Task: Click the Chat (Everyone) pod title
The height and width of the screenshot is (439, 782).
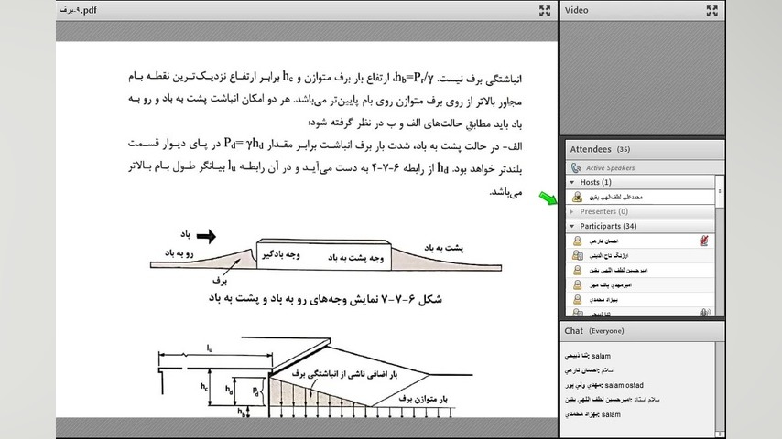Action: pyautogui.click(x=594, y=331)
